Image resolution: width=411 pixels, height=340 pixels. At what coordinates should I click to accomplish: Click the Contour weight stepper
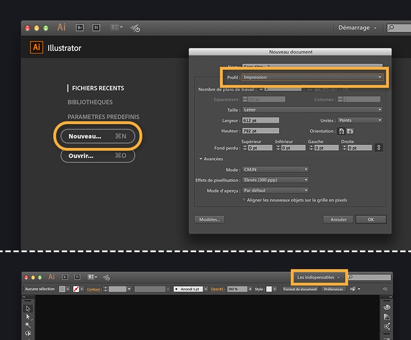(x=105, y=289)
